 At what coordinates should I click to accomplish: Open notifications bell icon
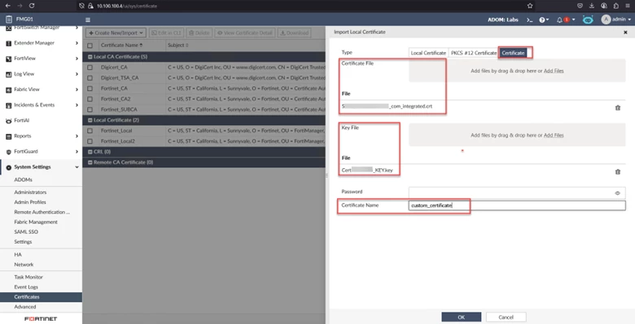click(x=559, y=19)
